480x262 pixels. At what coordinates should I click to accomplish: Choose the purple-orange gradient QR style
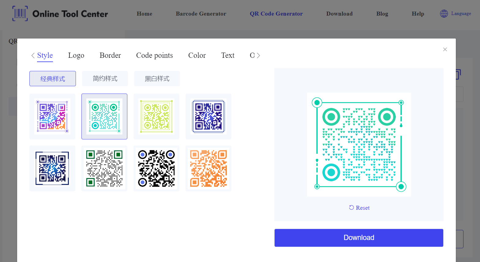[52, 116]
